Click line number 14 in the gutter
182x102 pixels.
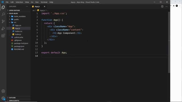37,56
